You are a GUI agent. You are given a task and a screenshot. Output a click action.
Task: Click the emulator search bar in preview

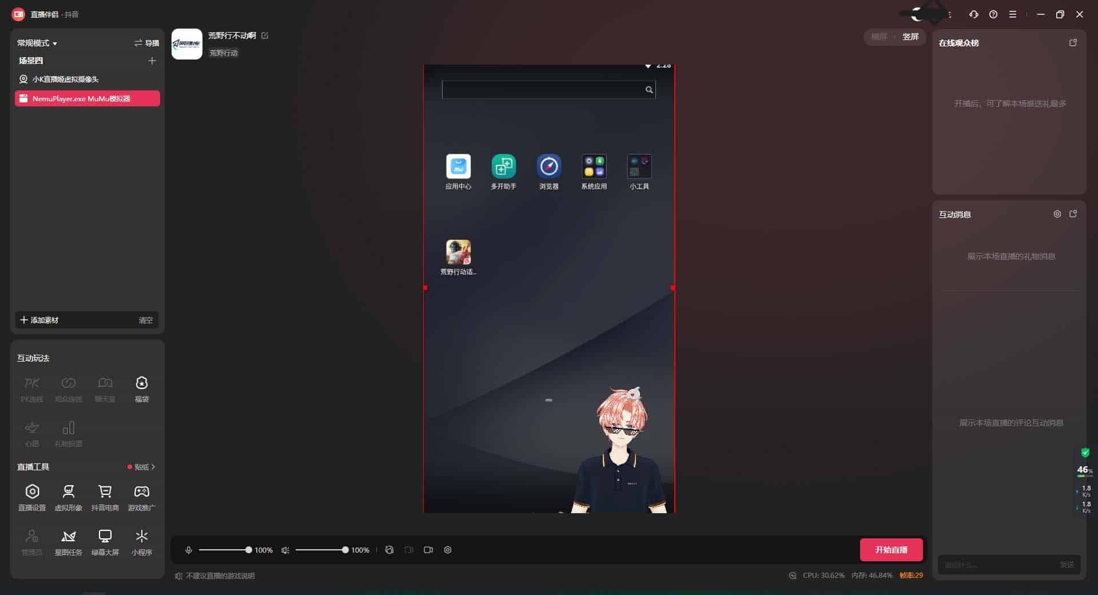pos(548,89)
